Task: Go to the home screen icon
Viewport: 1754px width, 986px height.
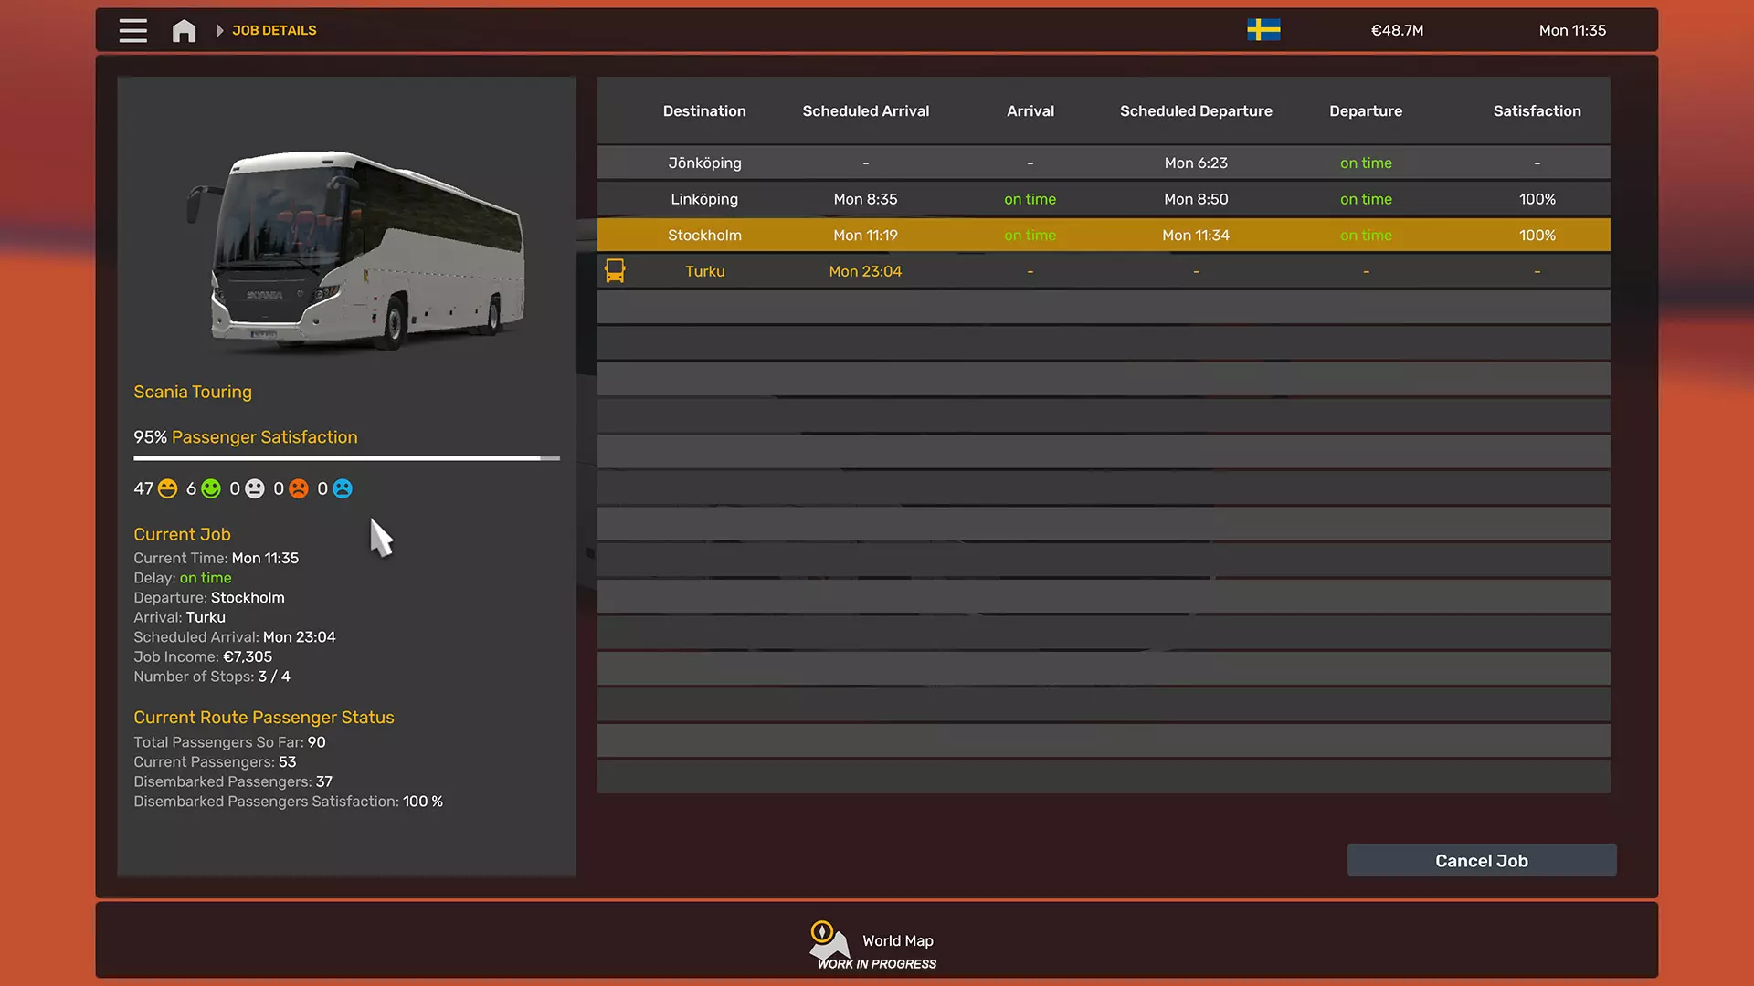Action: 184,31
